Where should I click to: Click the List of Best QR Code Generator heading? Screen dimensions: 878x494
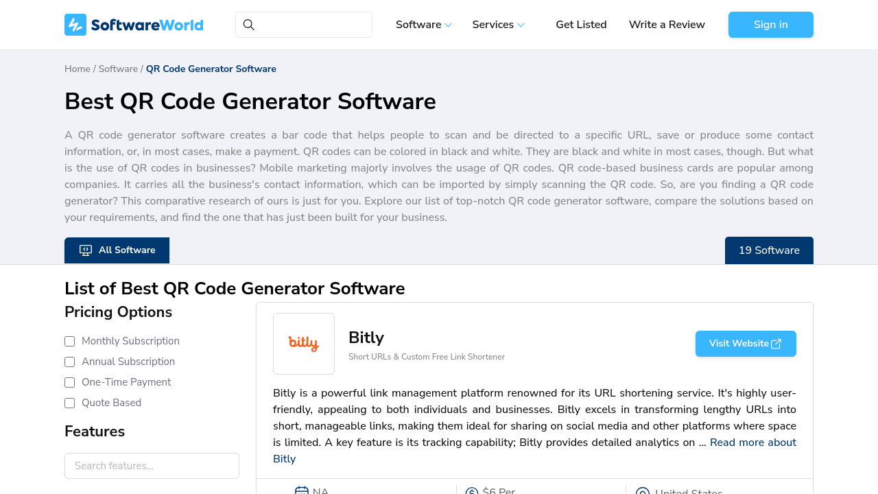[235, 289]
